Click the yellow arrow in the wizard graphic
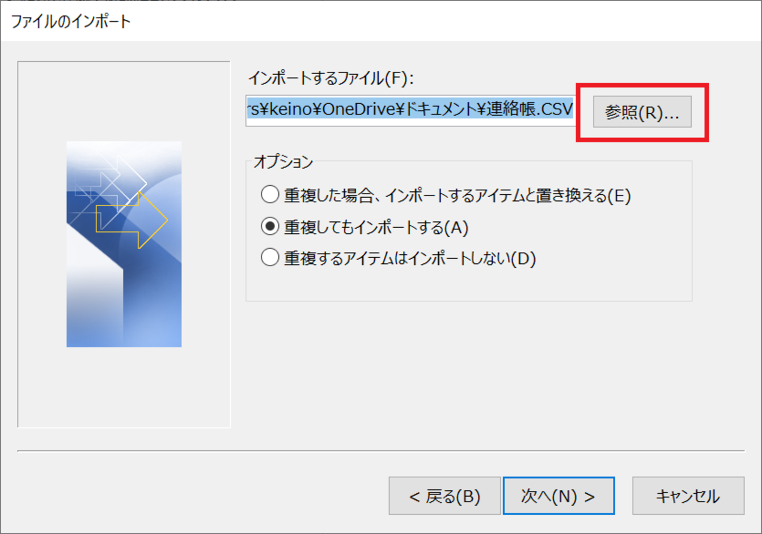Viewport: 762px width, 534px height. tap(132, 220)
